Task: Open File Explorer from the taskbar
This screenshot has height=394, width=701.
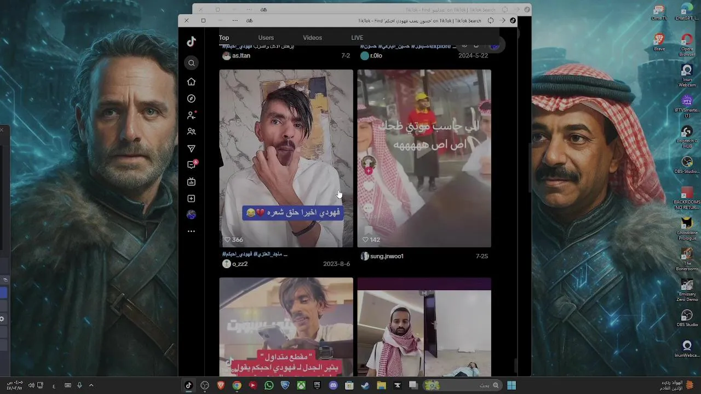Action: 382,385
